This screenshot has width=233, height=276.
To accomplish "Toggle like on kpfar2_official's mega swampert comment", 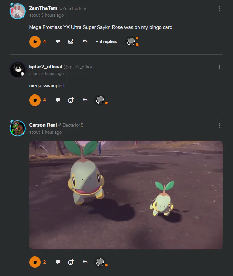I will click(35, 100).
